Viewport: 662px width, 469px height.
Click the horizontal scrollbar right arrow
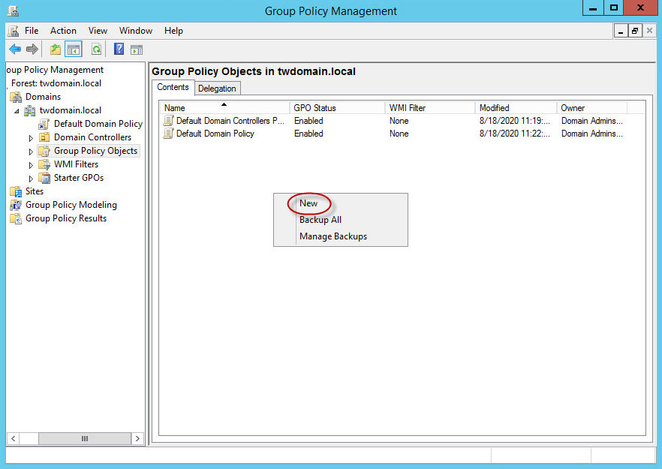click(137, 438)
